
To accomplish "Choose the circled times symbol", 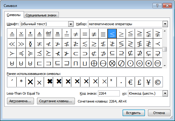I will click(x=112, y=63).
